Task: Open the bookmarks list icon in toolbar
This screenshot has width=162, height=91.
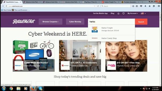Action: tap(137, 6)
